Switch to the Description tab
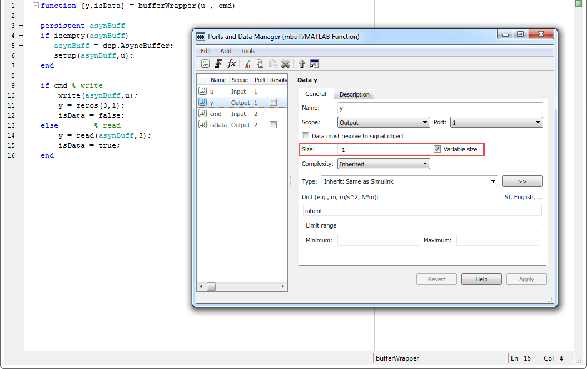 [354, 94]
